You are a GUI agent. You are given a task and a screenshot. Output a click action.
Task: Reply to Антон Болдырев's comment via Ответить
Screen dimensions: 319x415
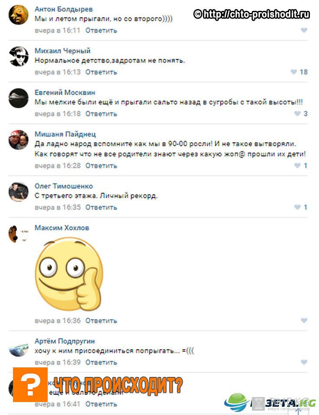click(101, 30)
